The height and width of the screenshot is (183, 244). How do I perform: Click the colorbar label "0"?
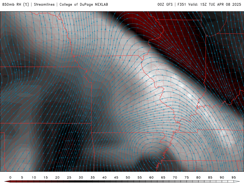point(10,178)
